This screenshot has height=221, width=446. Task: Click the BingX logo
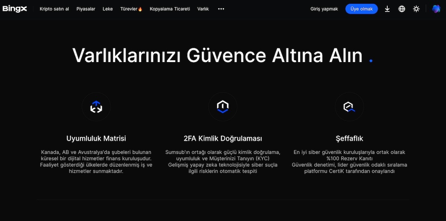click(14, 9)
